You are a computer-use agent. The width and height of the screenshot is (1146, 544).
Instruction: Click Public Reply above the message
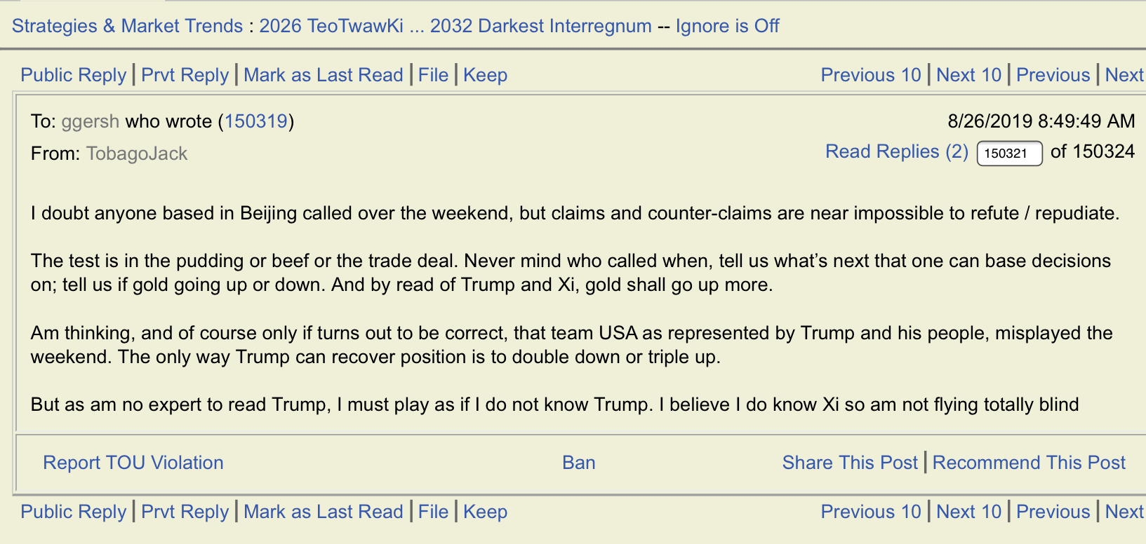click(74, 75)
